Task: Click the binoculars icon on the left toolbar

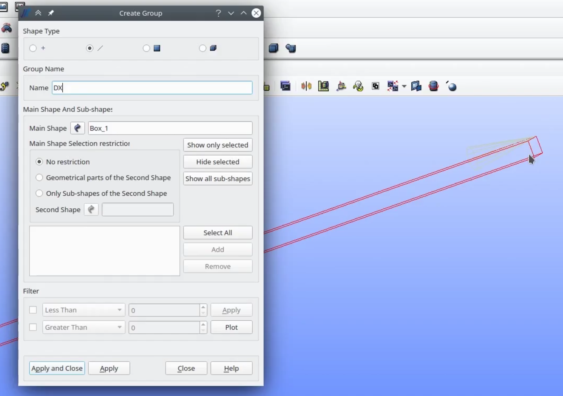Action: click(6, 28)
